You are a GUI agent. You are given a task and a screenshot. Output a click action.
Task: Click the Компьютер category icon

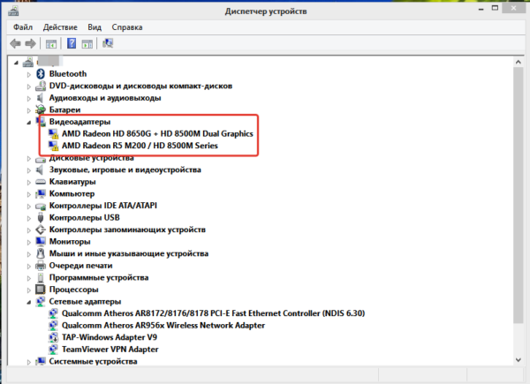coord(41,194)
